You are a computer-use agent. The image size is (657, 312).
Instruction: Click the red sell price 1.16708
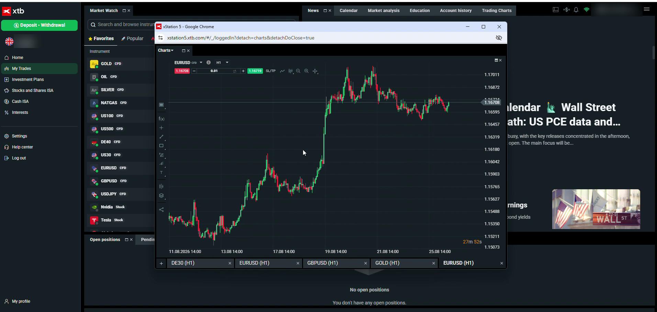(x=182, y=71)
